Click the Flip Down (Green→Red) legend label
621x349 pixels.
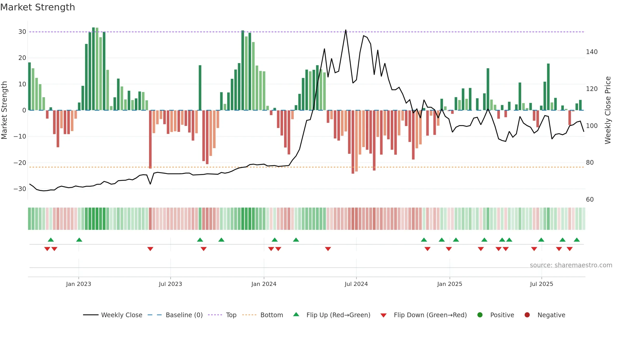pos(430,315)
